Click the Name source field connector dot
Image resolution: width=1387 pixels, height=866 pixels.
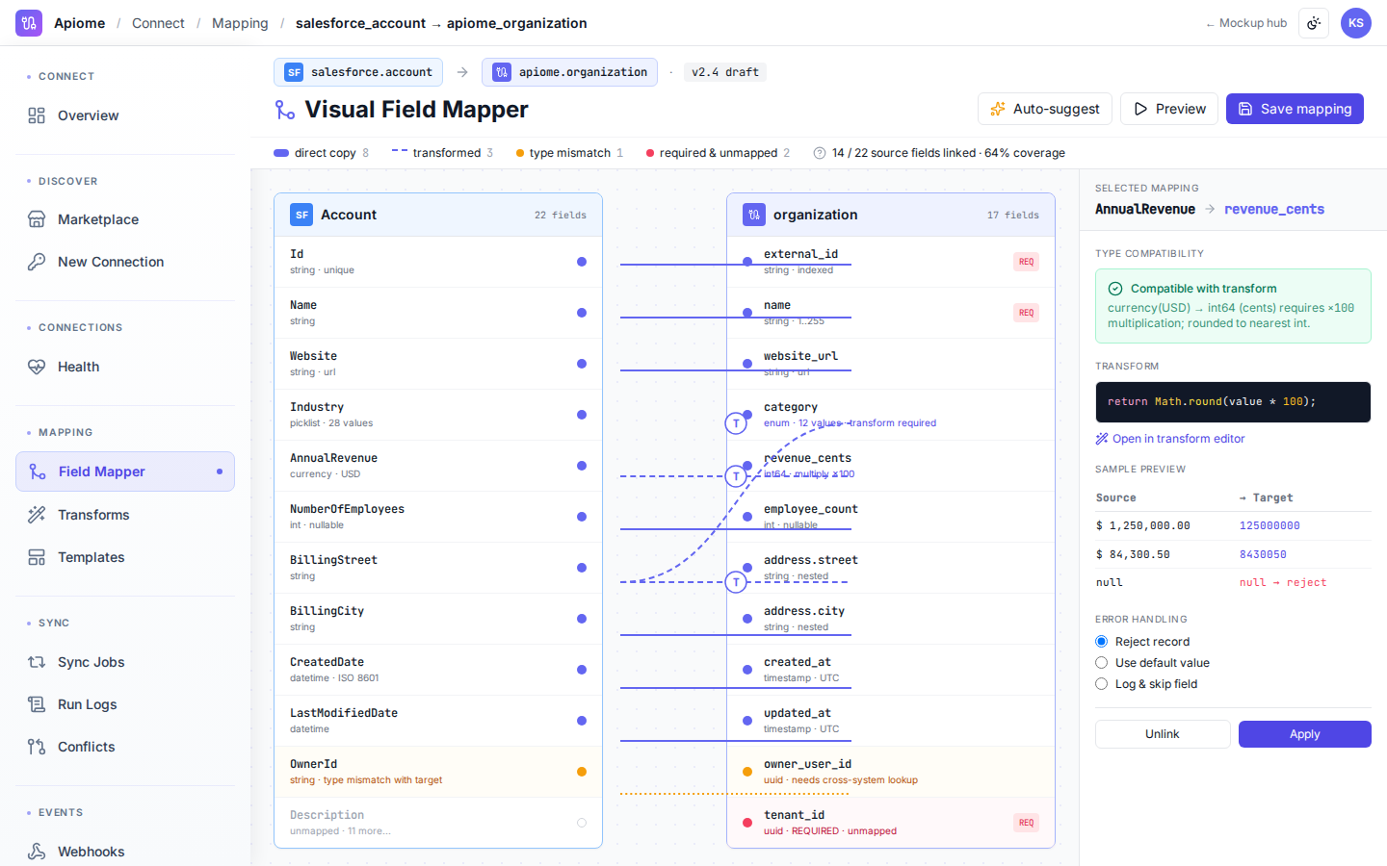click(x=582, y=313)
